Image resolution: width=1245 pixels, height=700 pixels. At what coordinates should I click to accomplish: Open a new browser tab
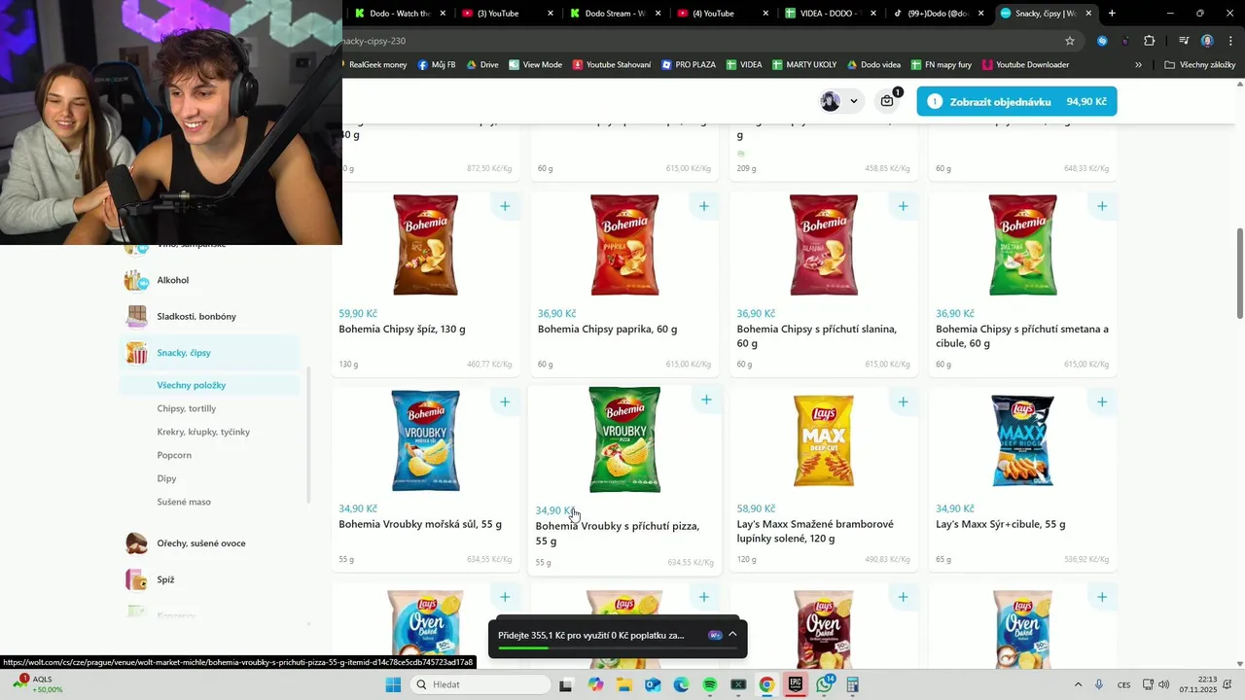click(x=1112, y=14)
